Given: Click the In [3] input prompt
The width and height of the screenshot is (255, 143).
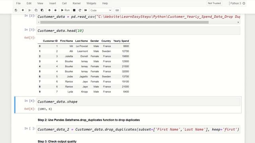Looking at the screenshot, I should tap(30, 30).
